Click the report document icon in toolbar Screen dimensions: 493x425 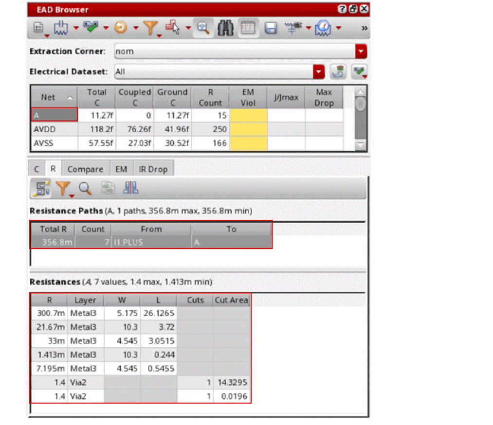click(38, 28)
